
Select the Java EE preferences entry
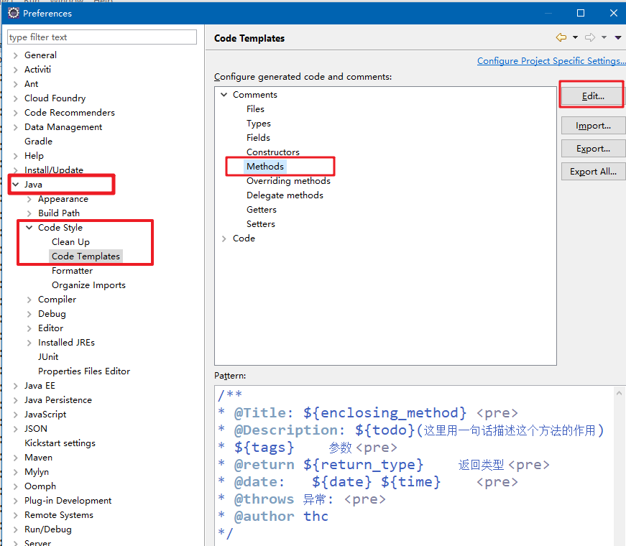point(40,386)
